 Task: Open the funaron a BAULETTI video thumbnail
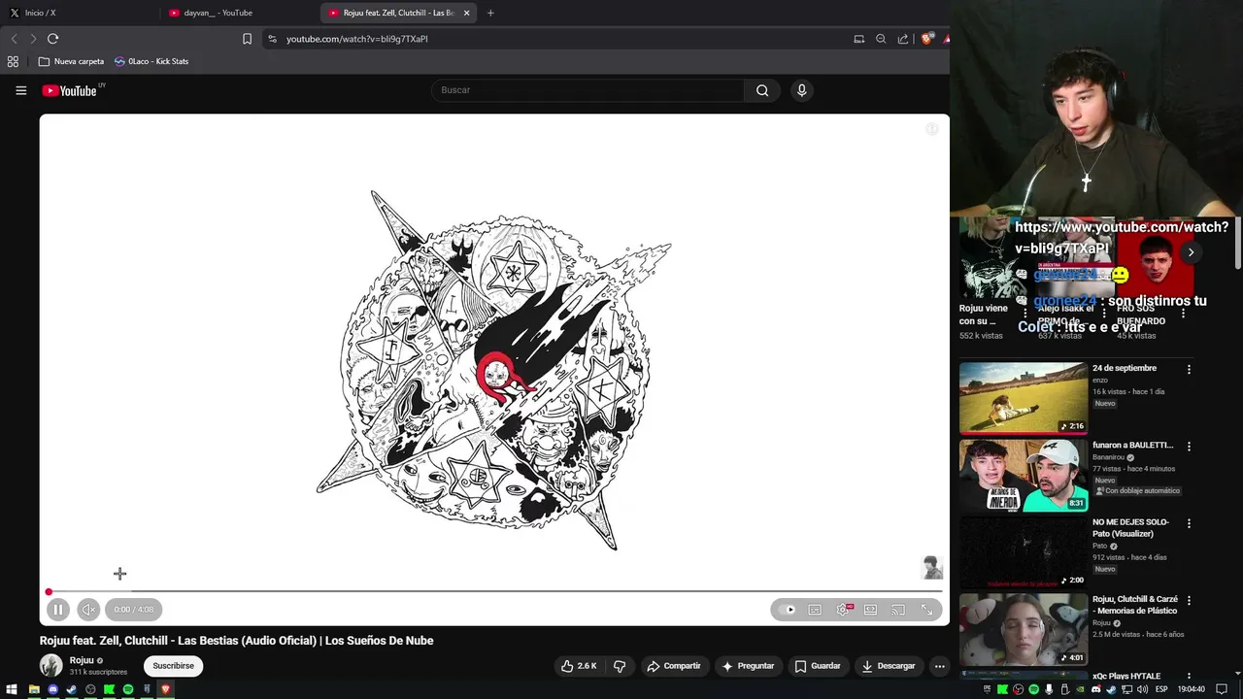click(x=1024, y=475)
